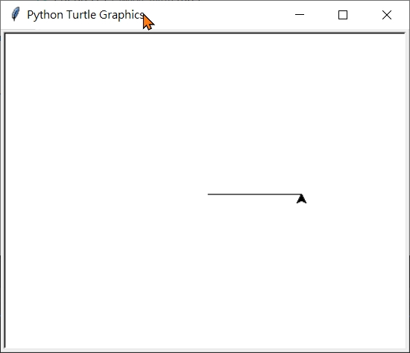Image resolution: width=410 pixels, height=353 pixels.
Task: Maximize the Python Turtle Graphics window
Action: tap(343, 15)
